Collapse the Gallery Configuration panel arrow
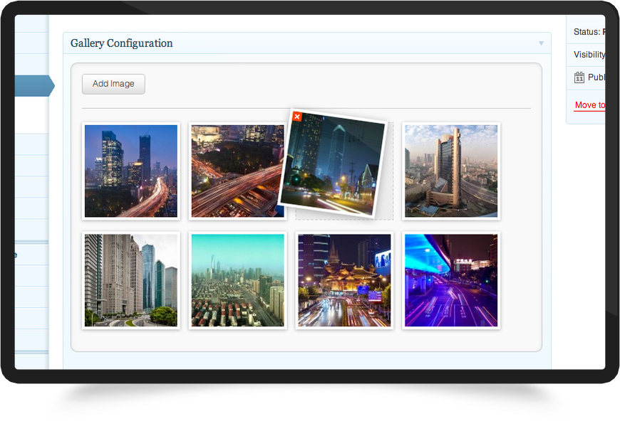The width and height of the screenshot is (620, 421). (541, 43)
